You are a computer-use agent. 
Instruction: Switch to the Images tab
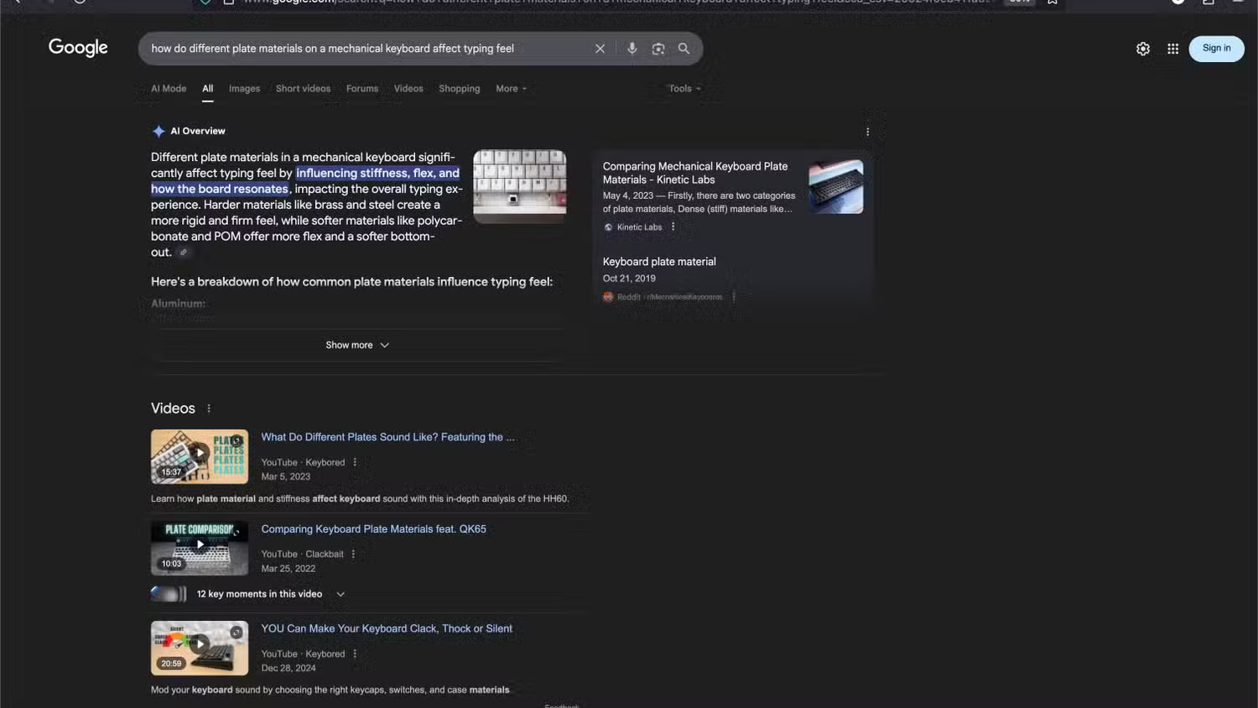point(244,88)
